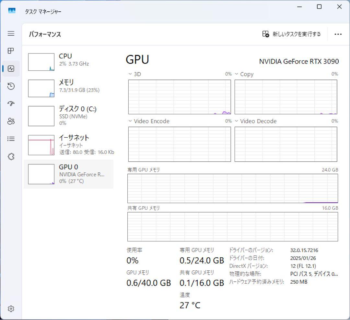Open the Details view icon

11,139
